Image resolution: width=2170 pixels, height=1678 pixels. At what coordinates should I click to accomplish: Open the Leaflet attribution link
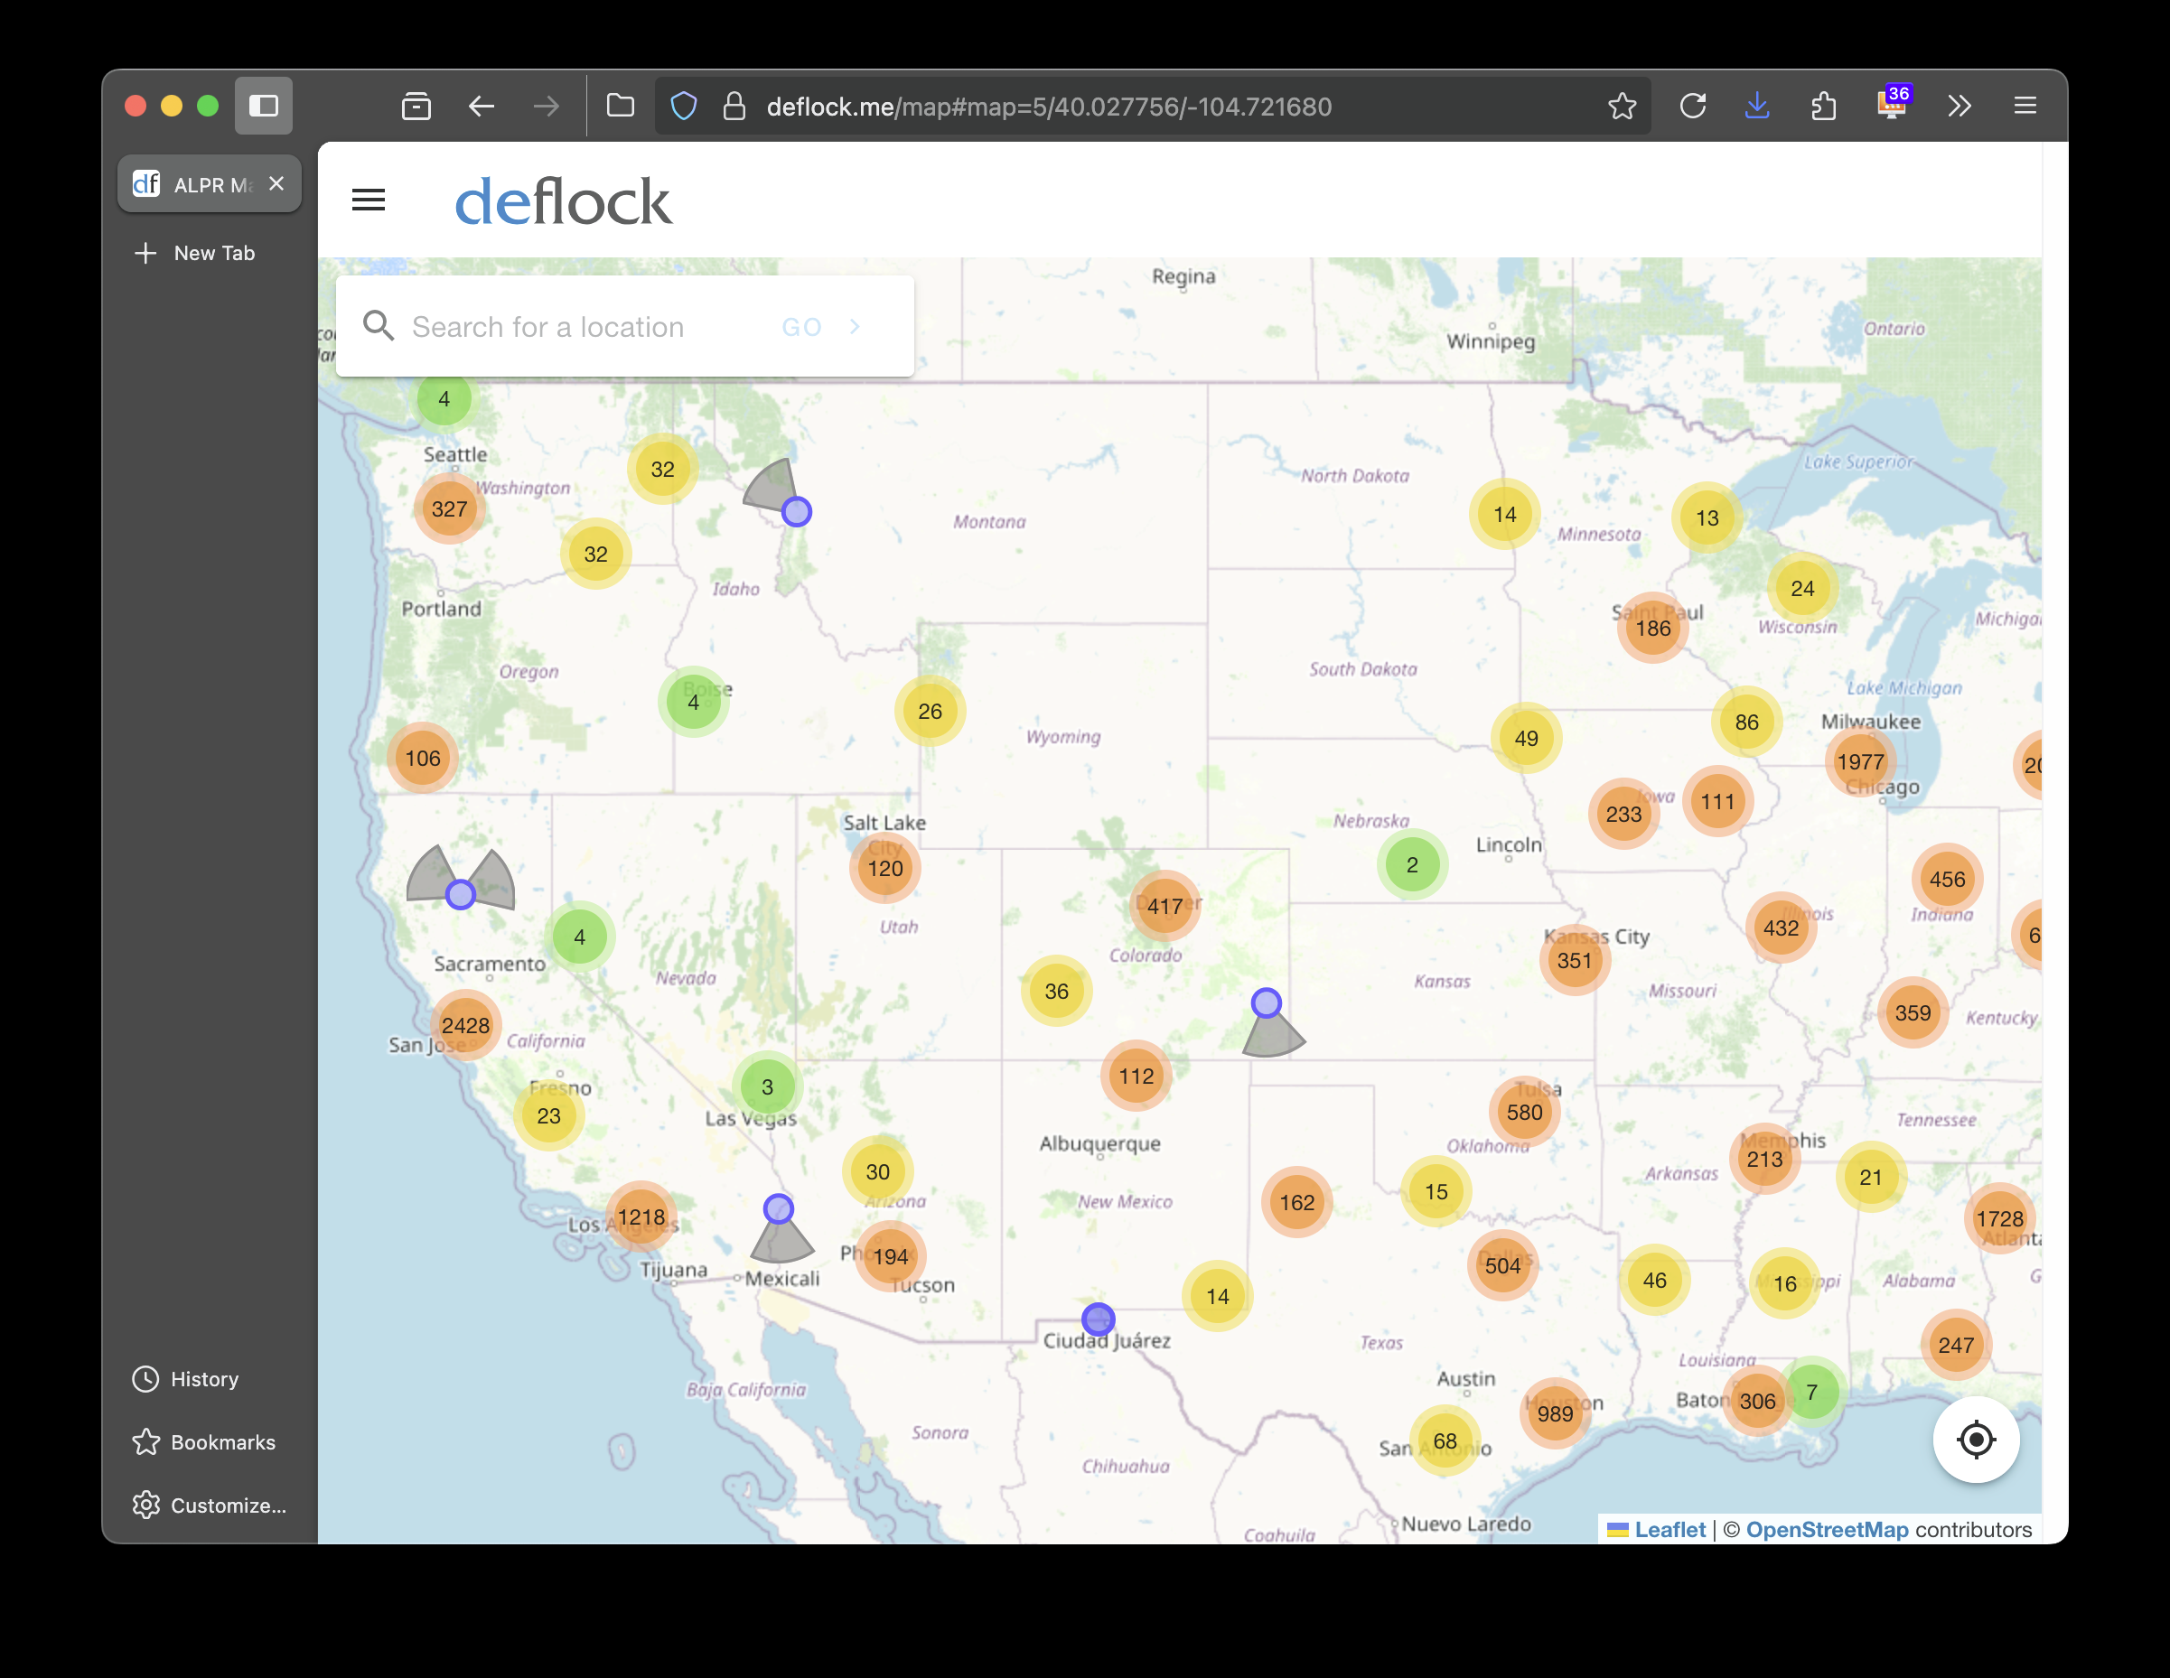(x=1670, y=1530)
